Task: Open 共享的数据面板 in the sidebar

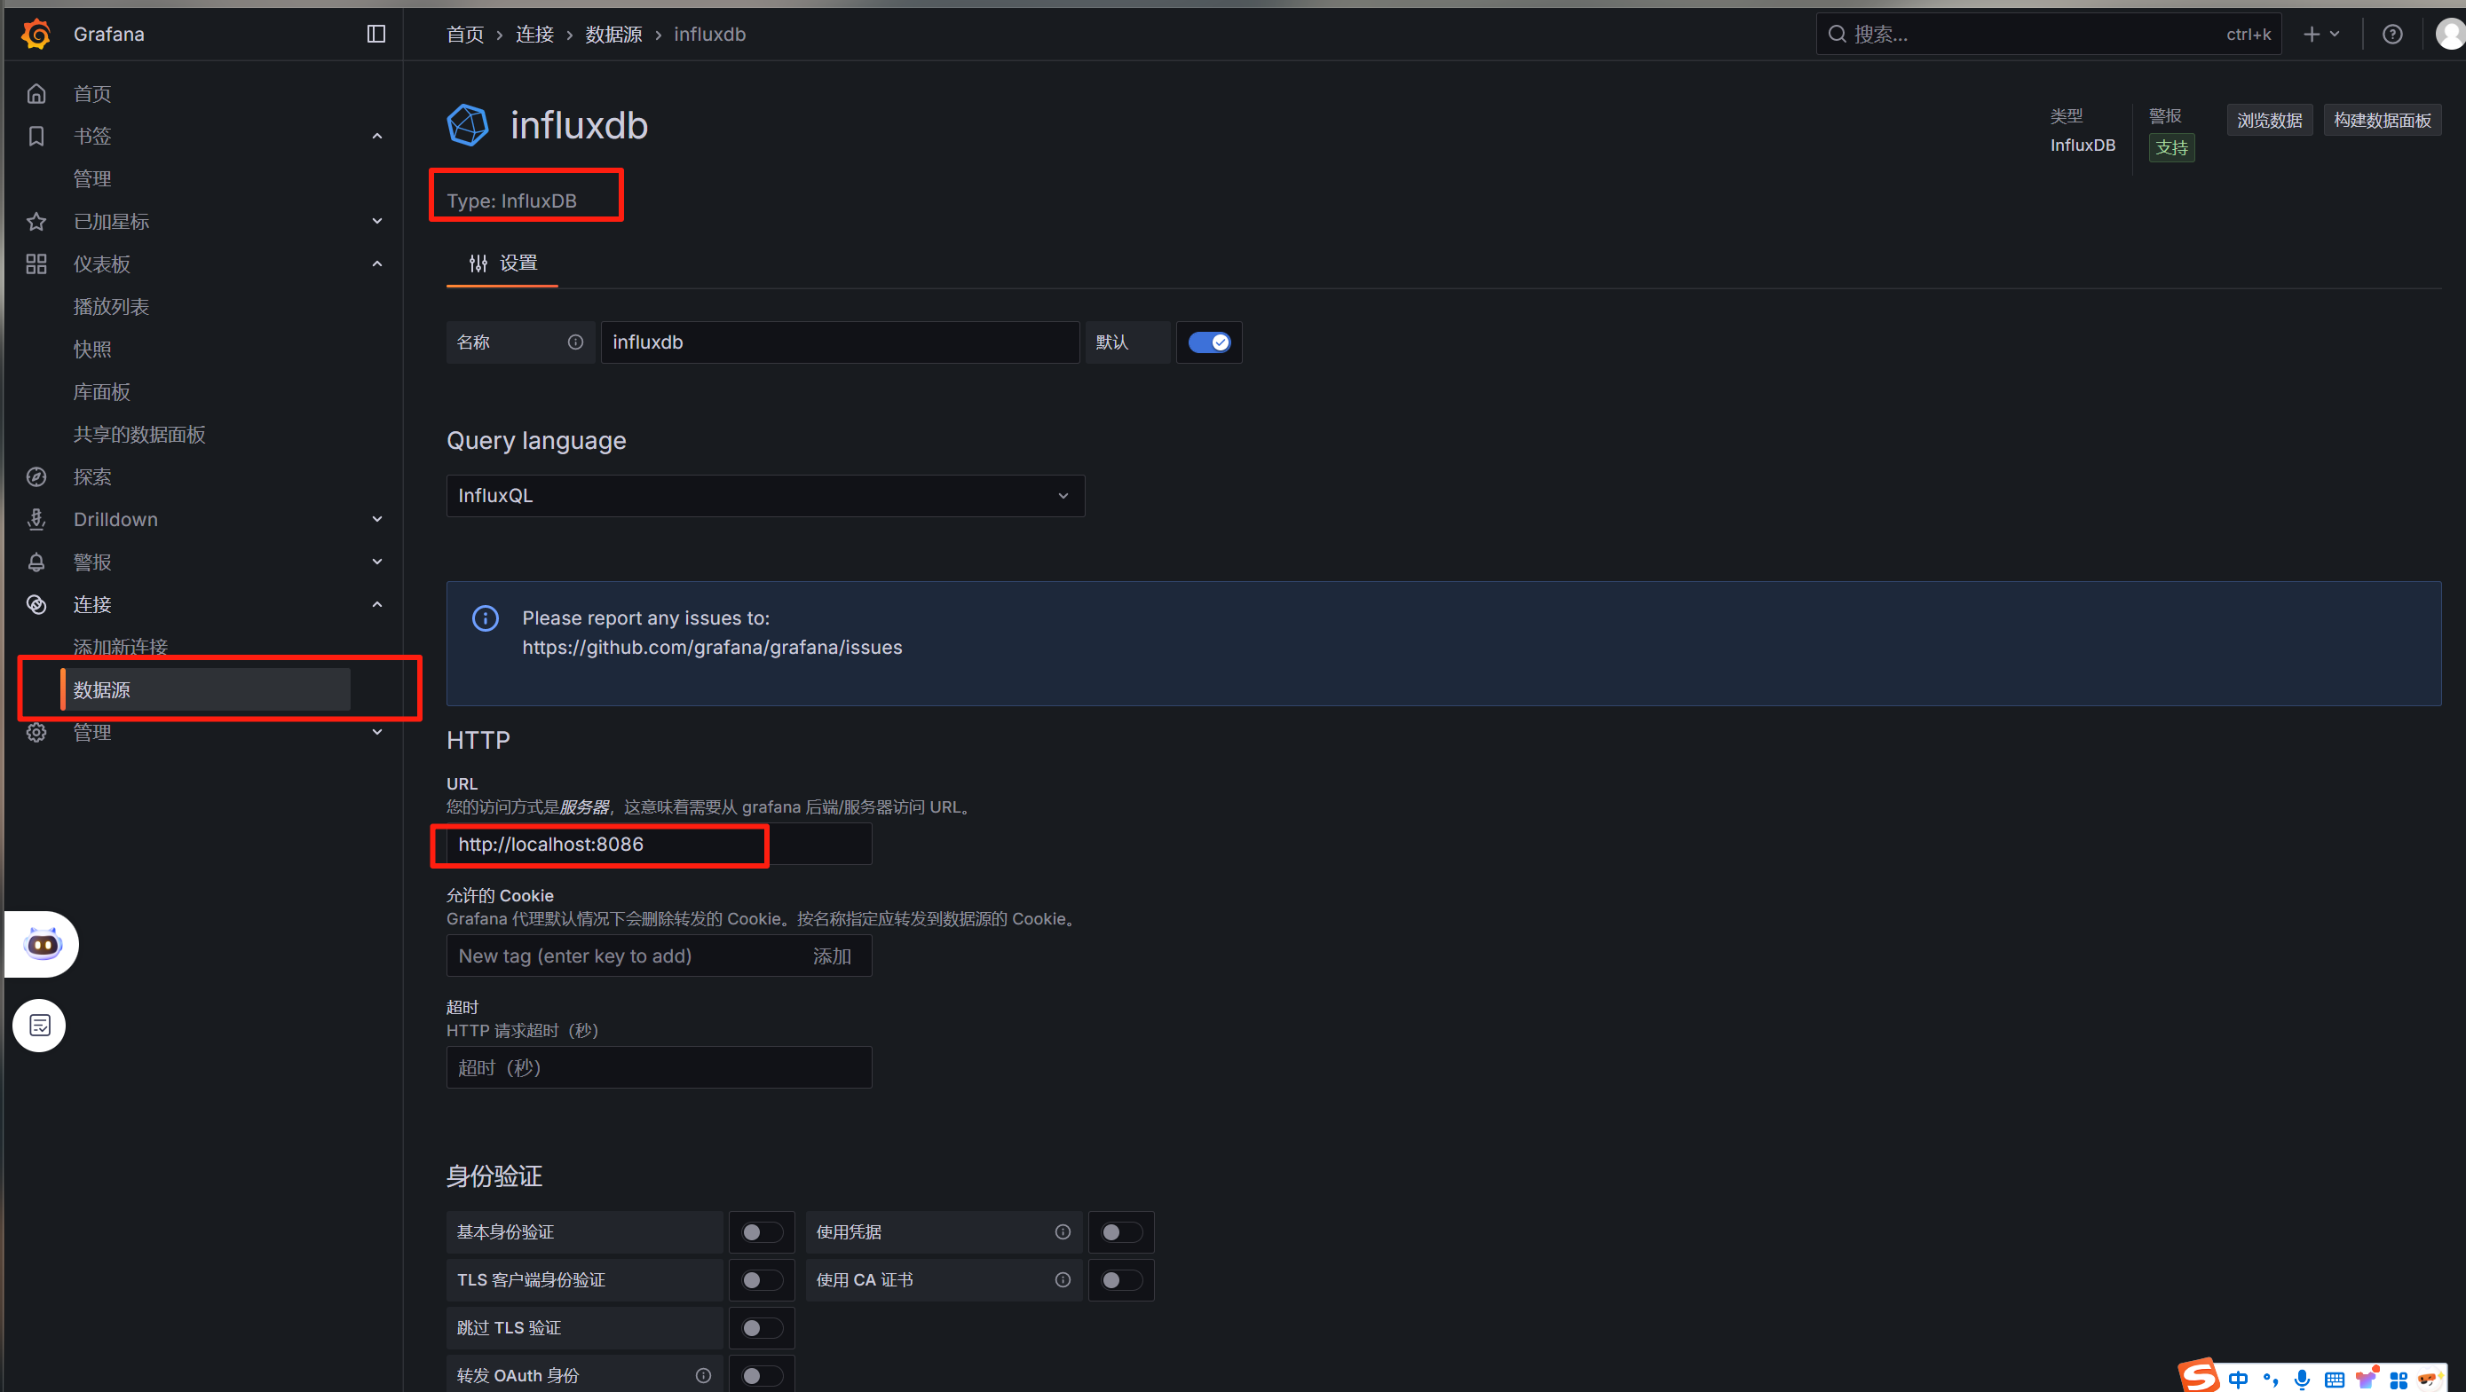Action: tap(139, 435)
